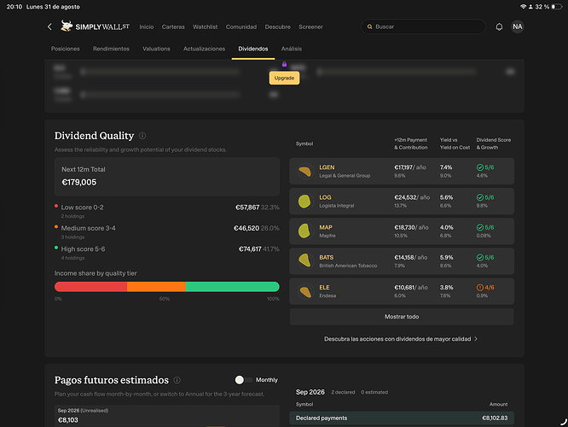Click the Sep 2026 (Unrealised) card
The image size is (568, 427).
[x=166, y=416]
